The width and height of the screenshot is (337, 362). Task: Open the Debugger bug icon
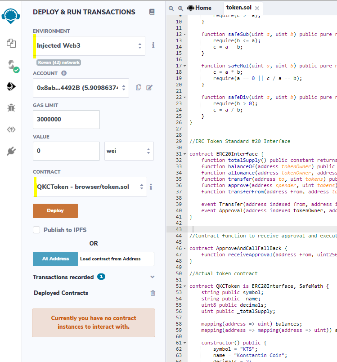(x=11, y=108)
